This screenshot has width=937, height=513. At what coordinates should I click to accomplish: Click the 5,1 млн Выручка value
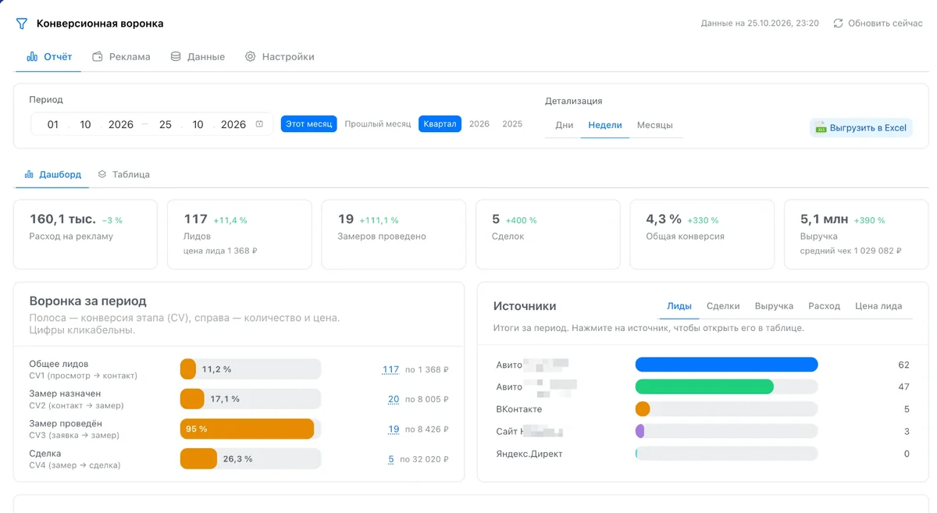click(x=824, y=219)
